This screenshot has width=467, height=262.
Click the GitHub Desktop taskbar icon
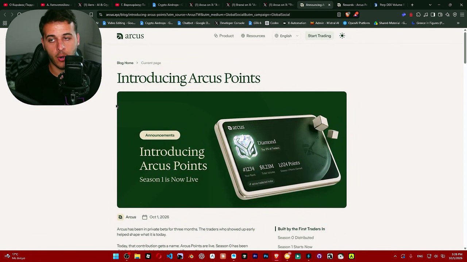(319, 256)
